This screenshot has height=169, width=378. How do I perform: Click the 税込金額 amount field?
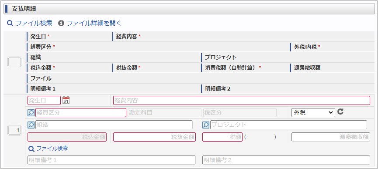click(x=67, y=137)
